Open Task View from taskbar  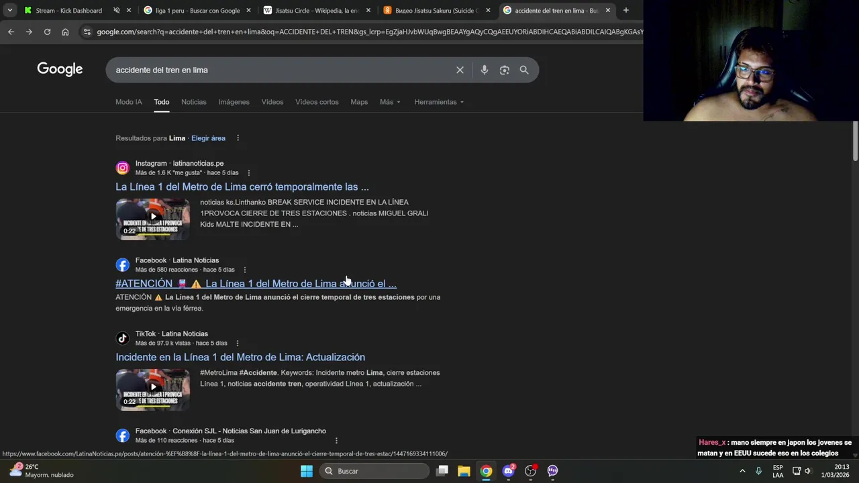click(x=442, y=471)
